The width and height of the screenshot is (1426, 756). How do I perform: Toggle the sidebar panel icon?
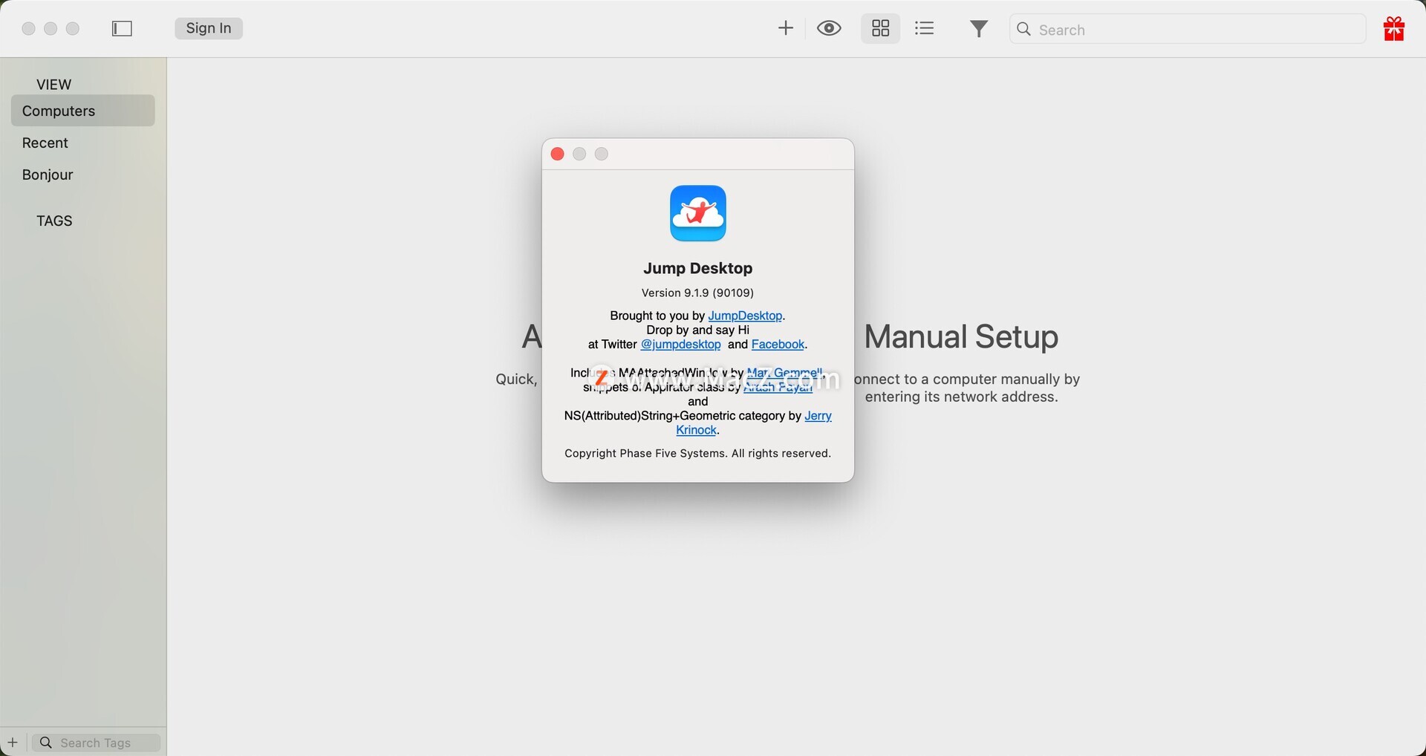click(x=122, y=28)
